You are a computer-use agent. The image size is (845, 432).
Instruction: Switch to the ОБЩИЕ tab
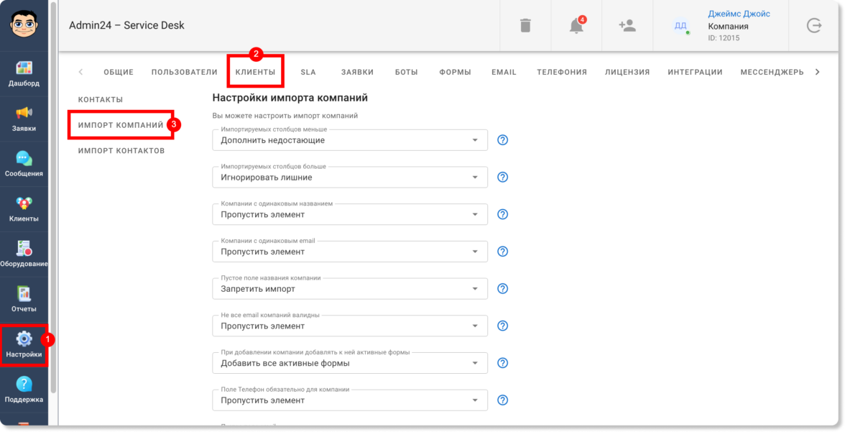coord(119,73)
